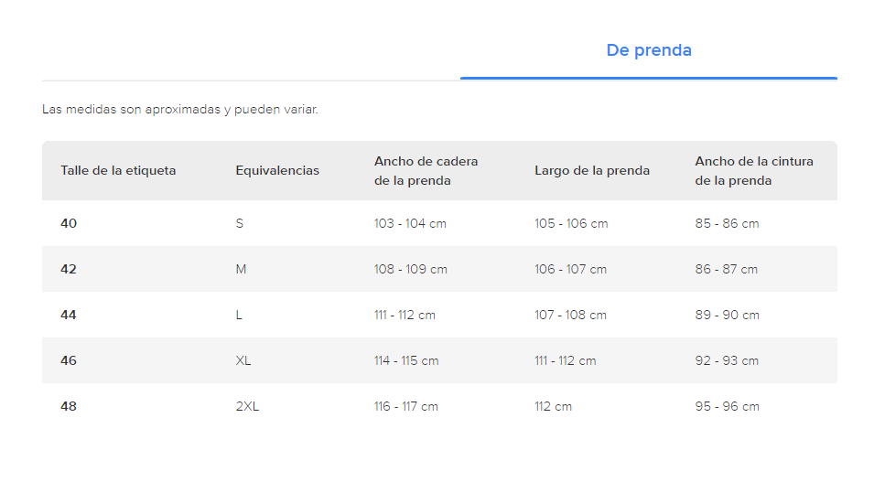Image resolution: width=874 pixels, height=482 pixels.
Task: Click the 95 - 96 cm waist value
Action: point(727,406)
